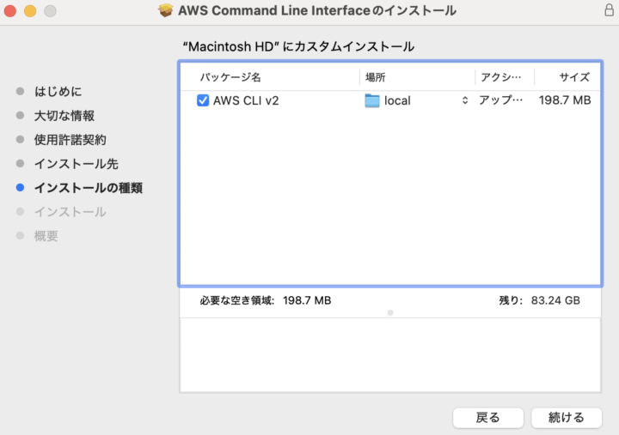619x435 pixels.
Task: Click the 続ける continue button
Action: click(x=566, y=417)
